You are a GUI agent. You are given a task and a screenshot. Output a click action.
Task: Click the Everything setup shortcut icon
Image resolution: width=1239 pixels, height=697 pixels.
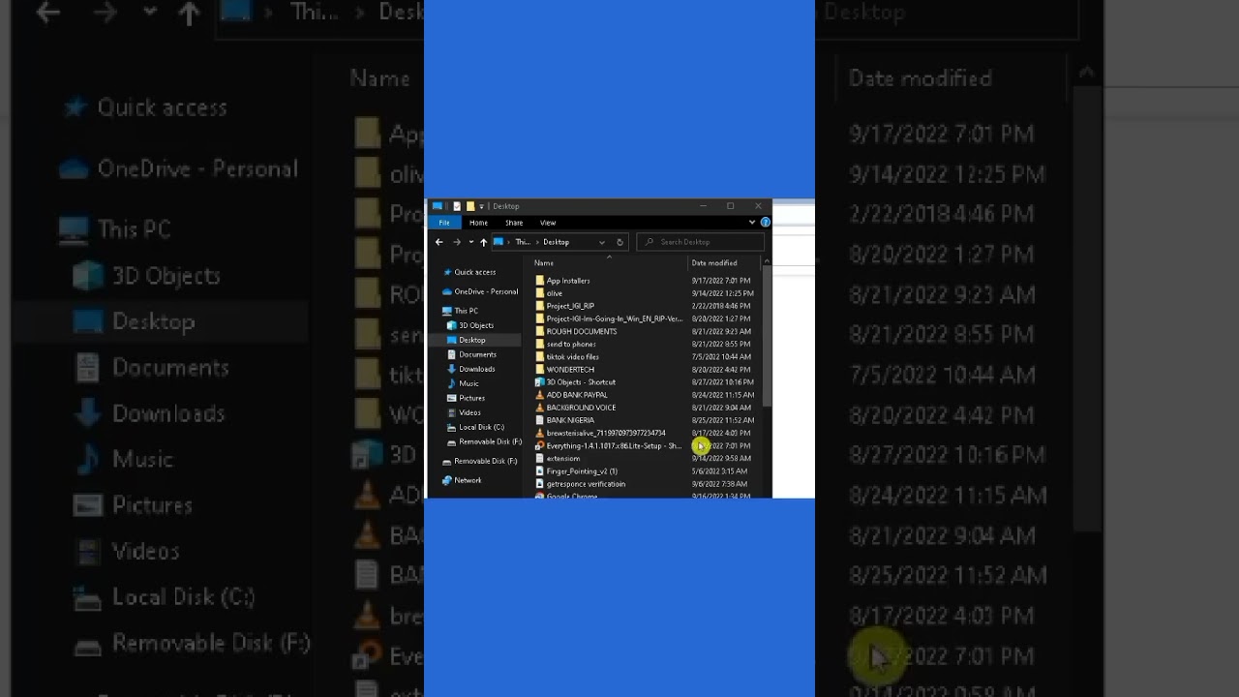pyautogui.click(x=540, y=446)
